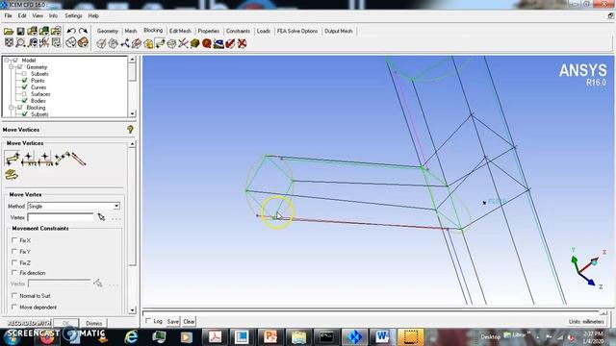Click the Undo arrow icon

[71, 31]
